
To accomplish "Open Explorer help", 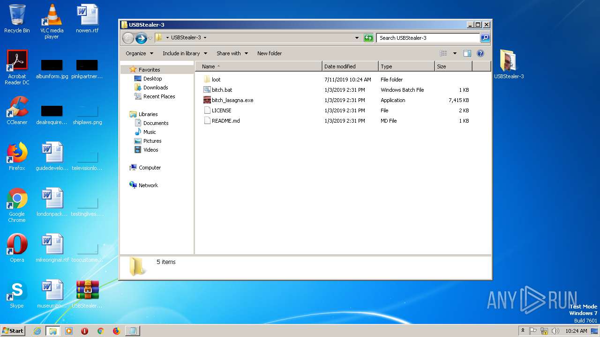I will point(480,53).
